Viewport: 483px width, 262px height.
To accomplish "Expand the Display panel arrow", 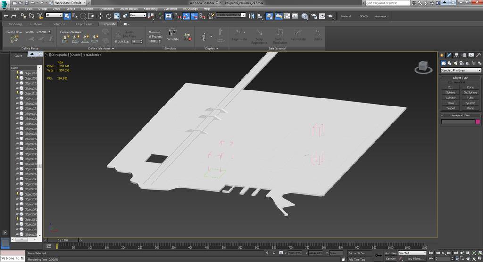I will tap(217, 49).
